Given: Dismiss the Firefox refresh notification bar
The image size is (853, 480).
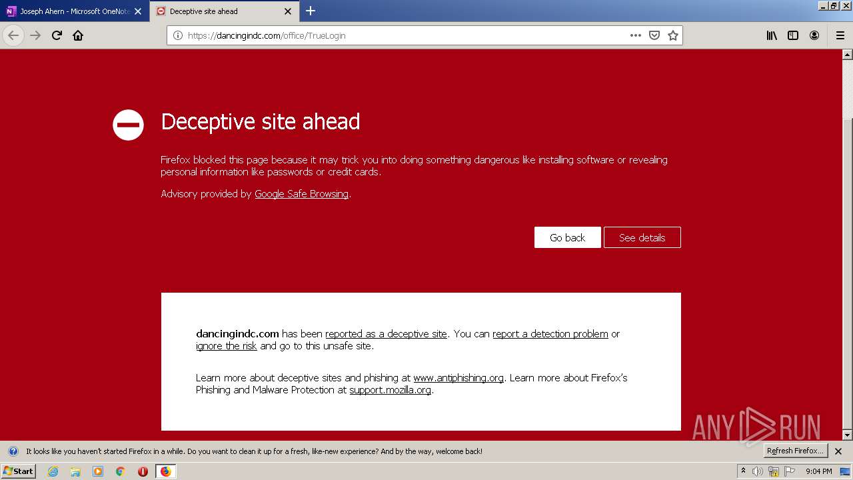Looking at the screenshot, I should coord(838,451).
